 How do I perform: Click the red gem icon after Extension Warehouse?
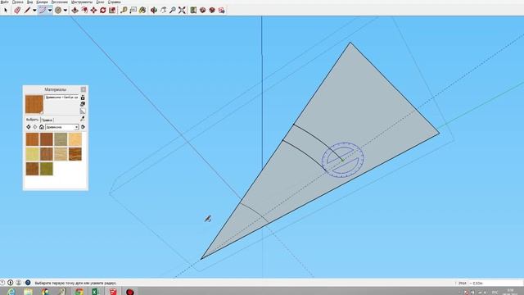(212, 10)
